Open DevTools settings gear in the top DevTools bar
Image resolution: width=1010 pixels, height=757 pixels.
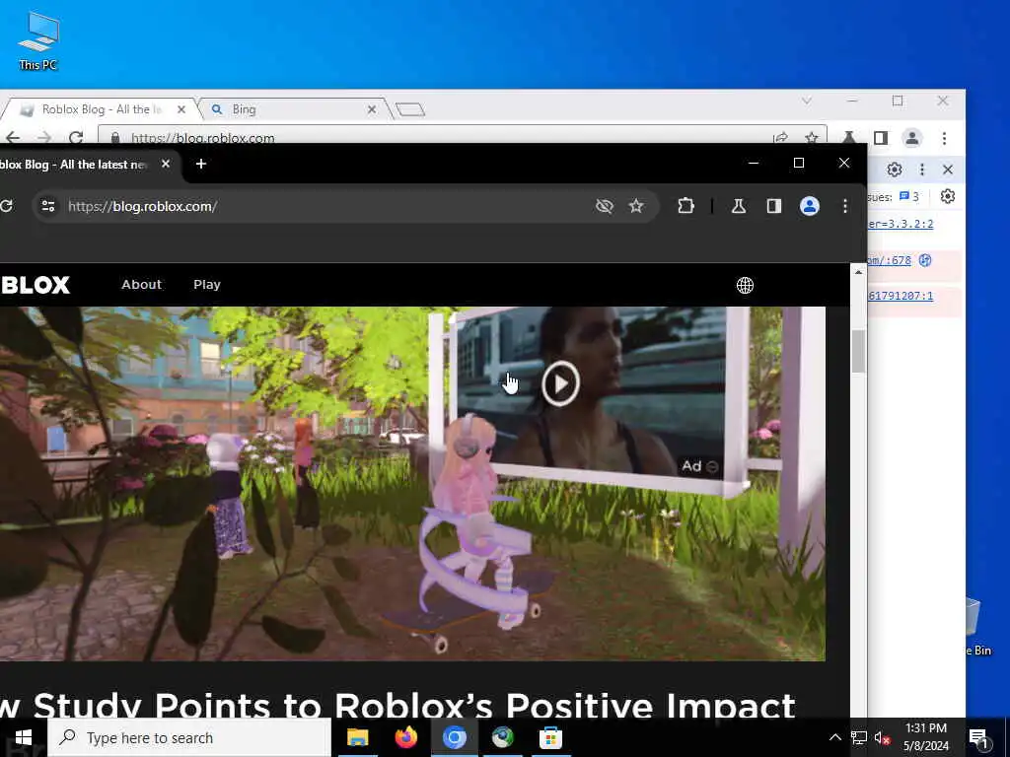(894, 170)
